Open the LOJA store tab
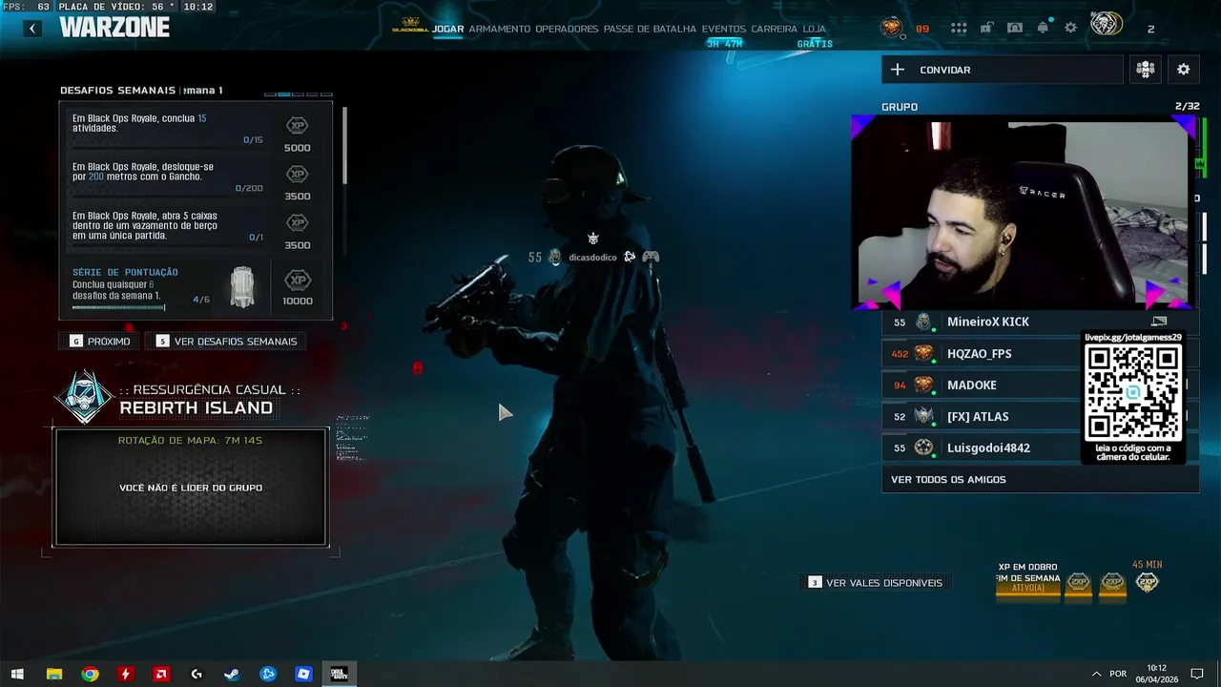The image size is (1221, 687). (x=814, y=29)
